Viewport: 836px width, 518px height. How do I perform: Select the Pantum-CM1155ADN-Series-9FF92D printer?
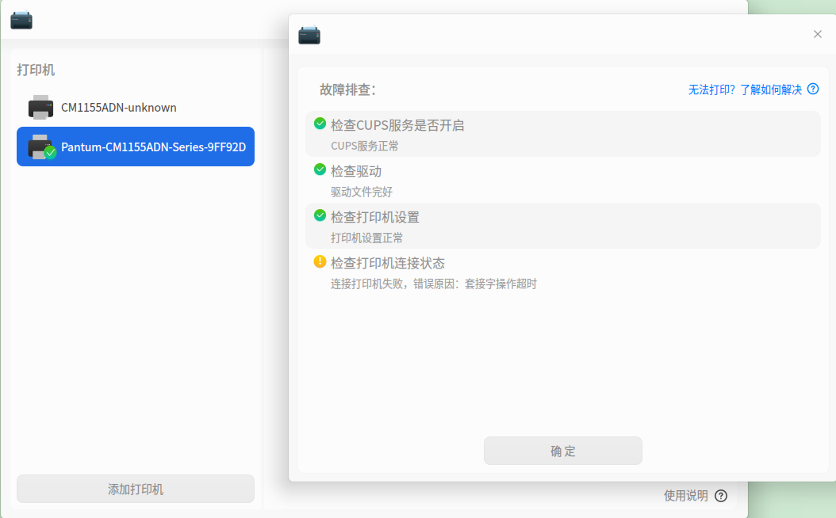136,147
